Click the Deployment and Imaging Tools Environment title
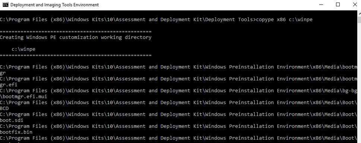This screenshot has height=143, width=361. coord(54,5)
